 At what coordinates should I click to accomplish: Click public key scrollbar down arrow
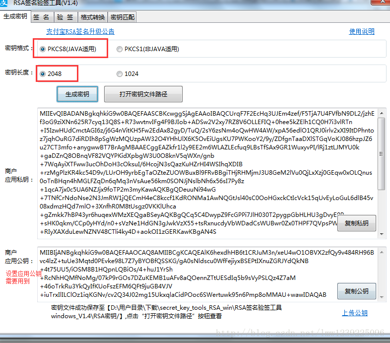(382, 297)
